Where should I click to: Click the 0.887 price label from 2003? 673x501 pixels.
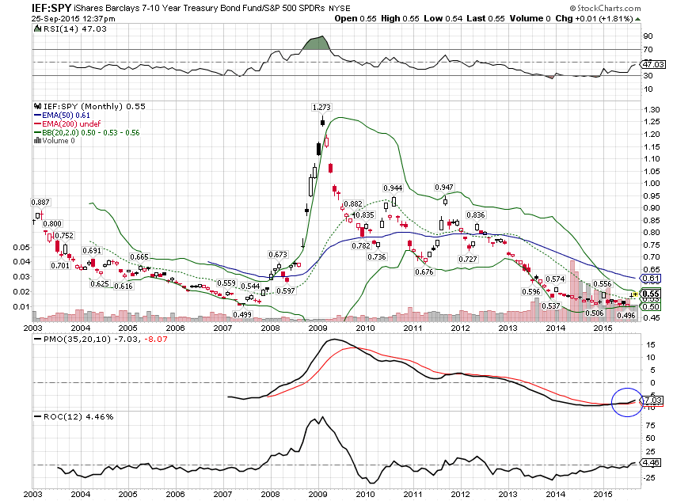tap(40, 202)
